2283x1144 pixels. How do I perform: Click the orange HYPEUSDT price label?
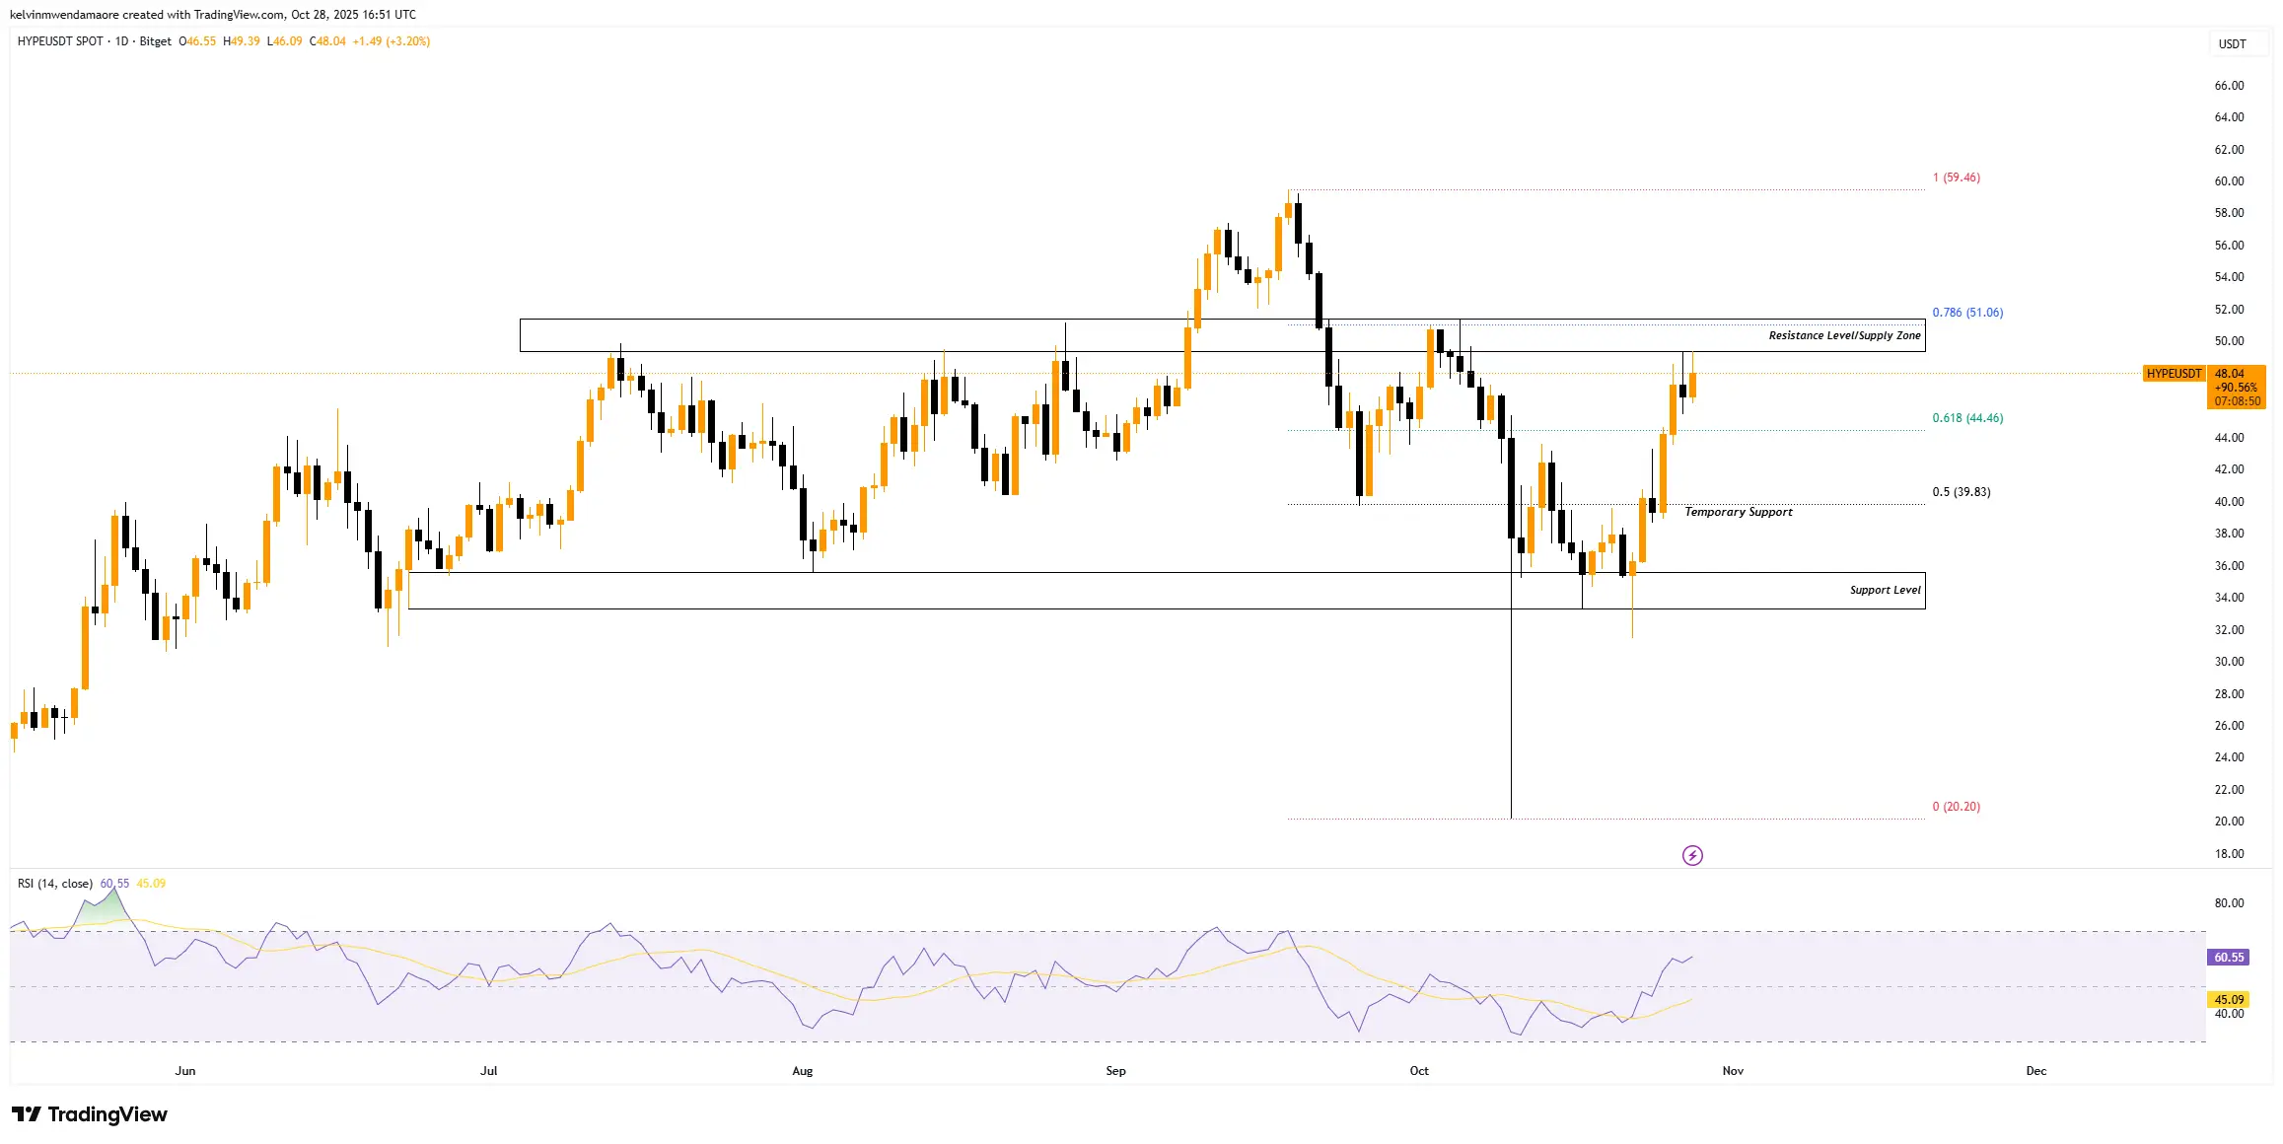2174,374
